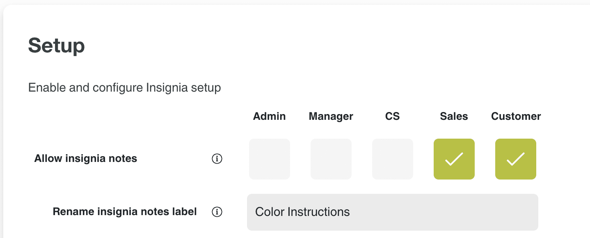This screenshot has width=590, height=238.
Task: Click blank white area beside Setup heading
Action: pyautogui.click(x=328, y=46)
